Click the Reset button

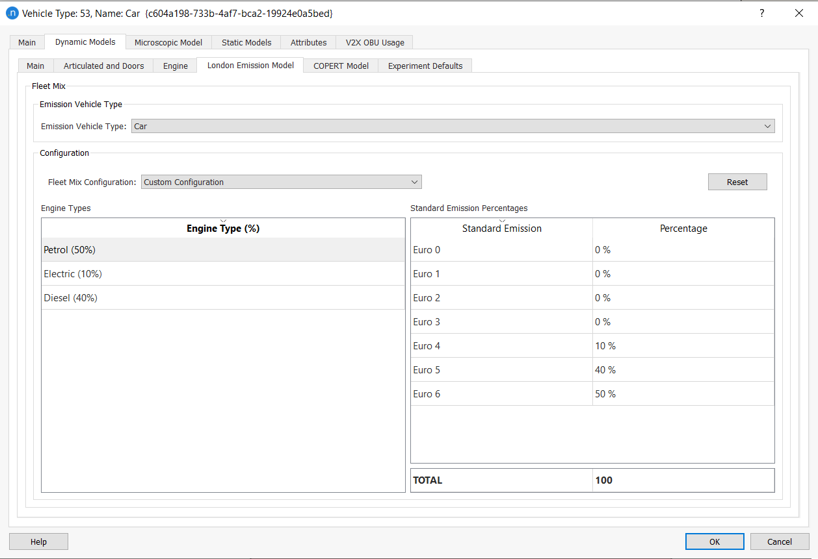coord(737,182)
